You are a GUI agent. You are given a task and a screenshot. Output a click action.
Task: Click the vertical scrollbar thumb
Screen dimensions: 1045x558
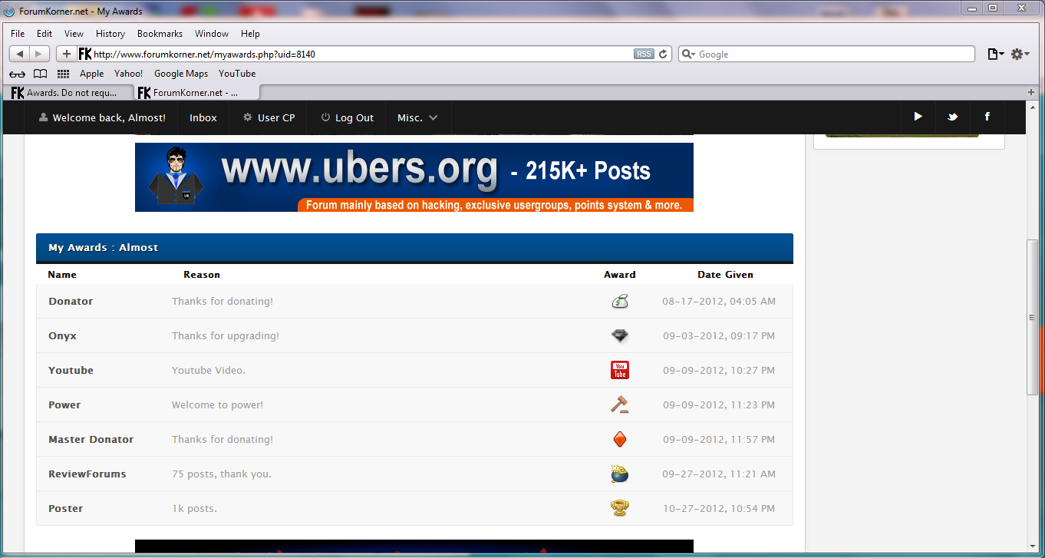point(1032,318)
